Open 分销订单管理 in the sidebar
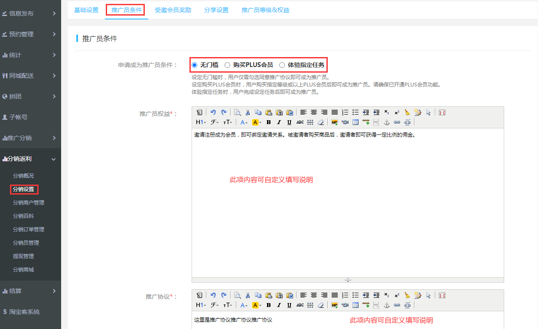This screenshot has width=538, height=329. tap(29, 229)
